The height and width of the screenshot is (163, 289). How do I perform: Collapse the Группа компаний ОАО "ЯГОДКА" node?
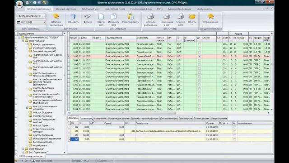click(x=19, y=37)
